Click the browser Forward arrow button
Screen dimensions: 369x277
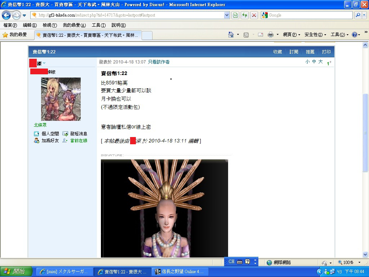click(x=16, y=15)
